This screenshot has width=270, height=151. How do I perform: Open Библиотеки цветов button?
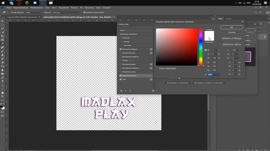click(232, 44)
